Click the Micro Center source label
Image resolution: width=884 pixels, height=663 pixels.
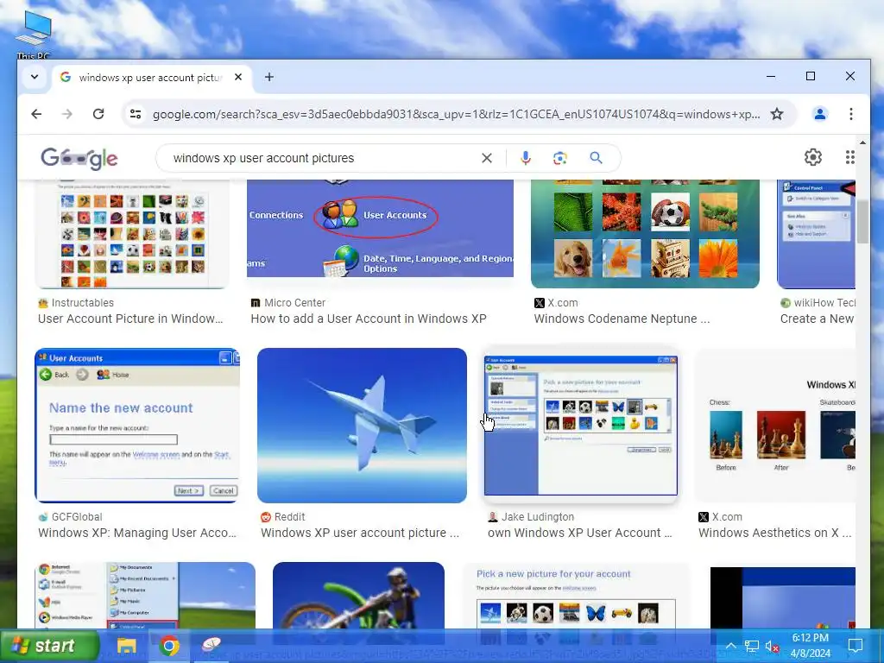point(295,303)
